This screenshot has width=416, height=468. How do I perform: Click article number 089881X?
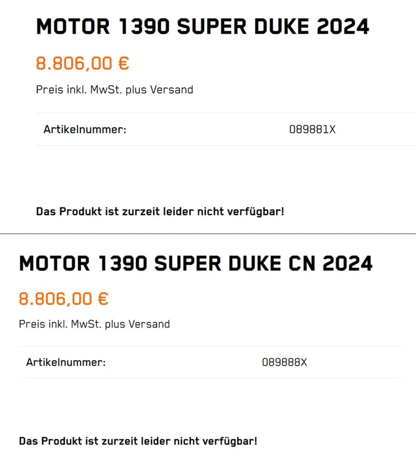click(313, 129)
